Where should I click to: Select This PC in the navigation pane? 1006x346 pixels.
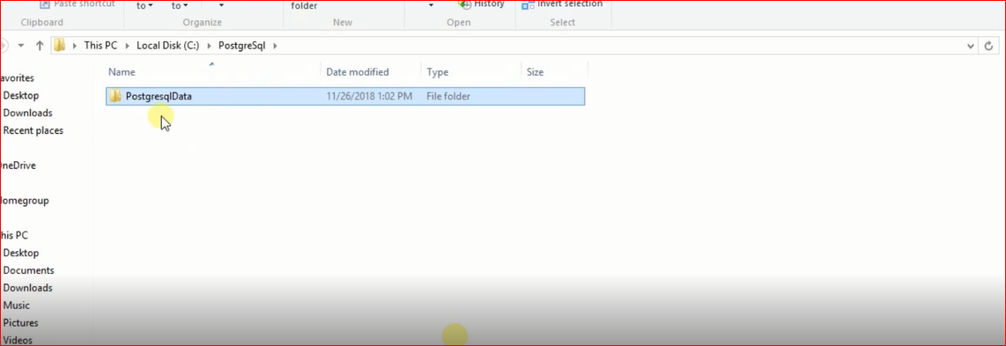coord(14,235)
